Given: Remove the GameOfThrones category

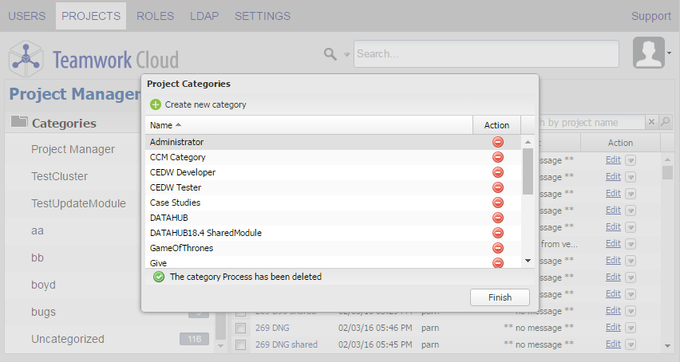Looking at the screenshot, I should click(498, 248).
